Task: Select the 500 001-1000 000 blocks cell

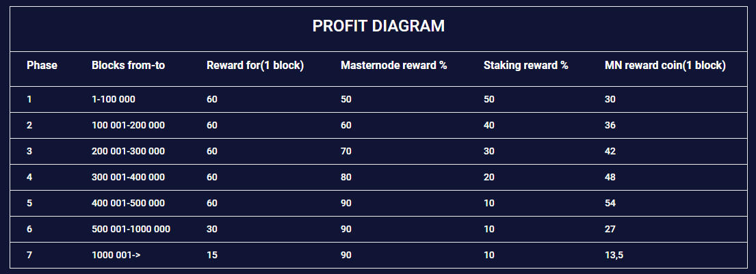Action: (131, 229)
